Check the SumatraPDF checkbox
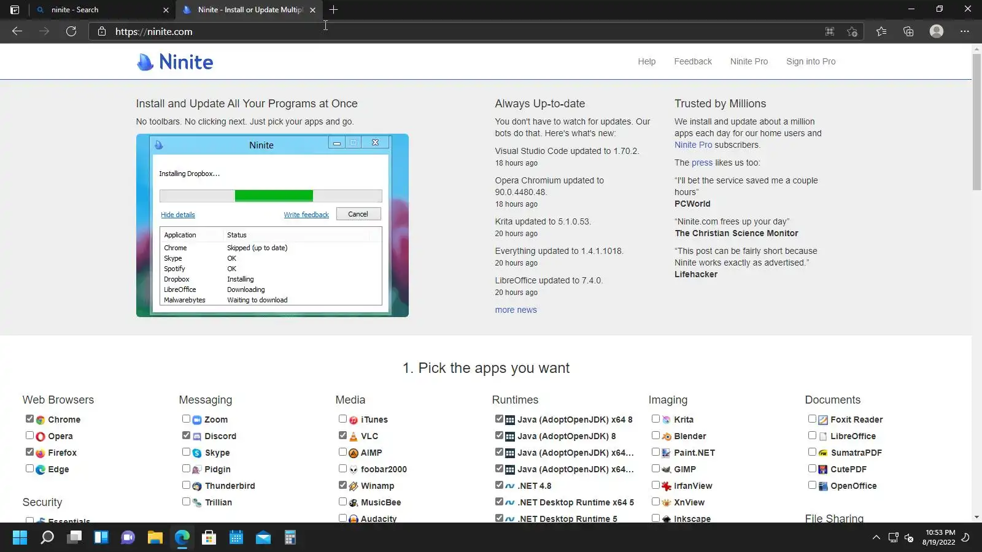 click(x=812, y=452)
